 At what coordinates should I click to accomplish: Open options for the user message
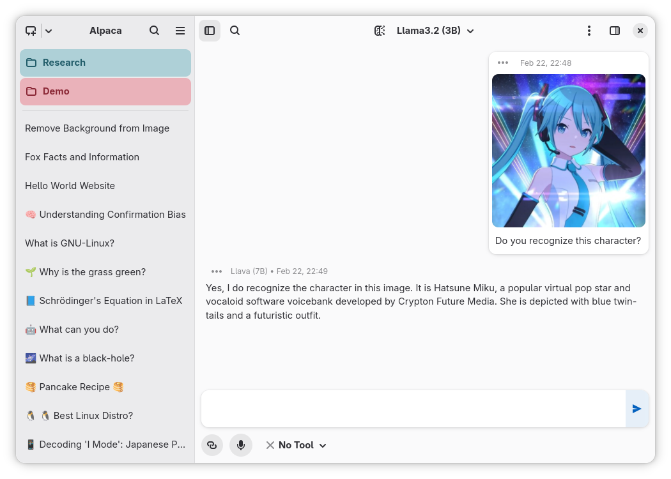click(x=503, y=63)
